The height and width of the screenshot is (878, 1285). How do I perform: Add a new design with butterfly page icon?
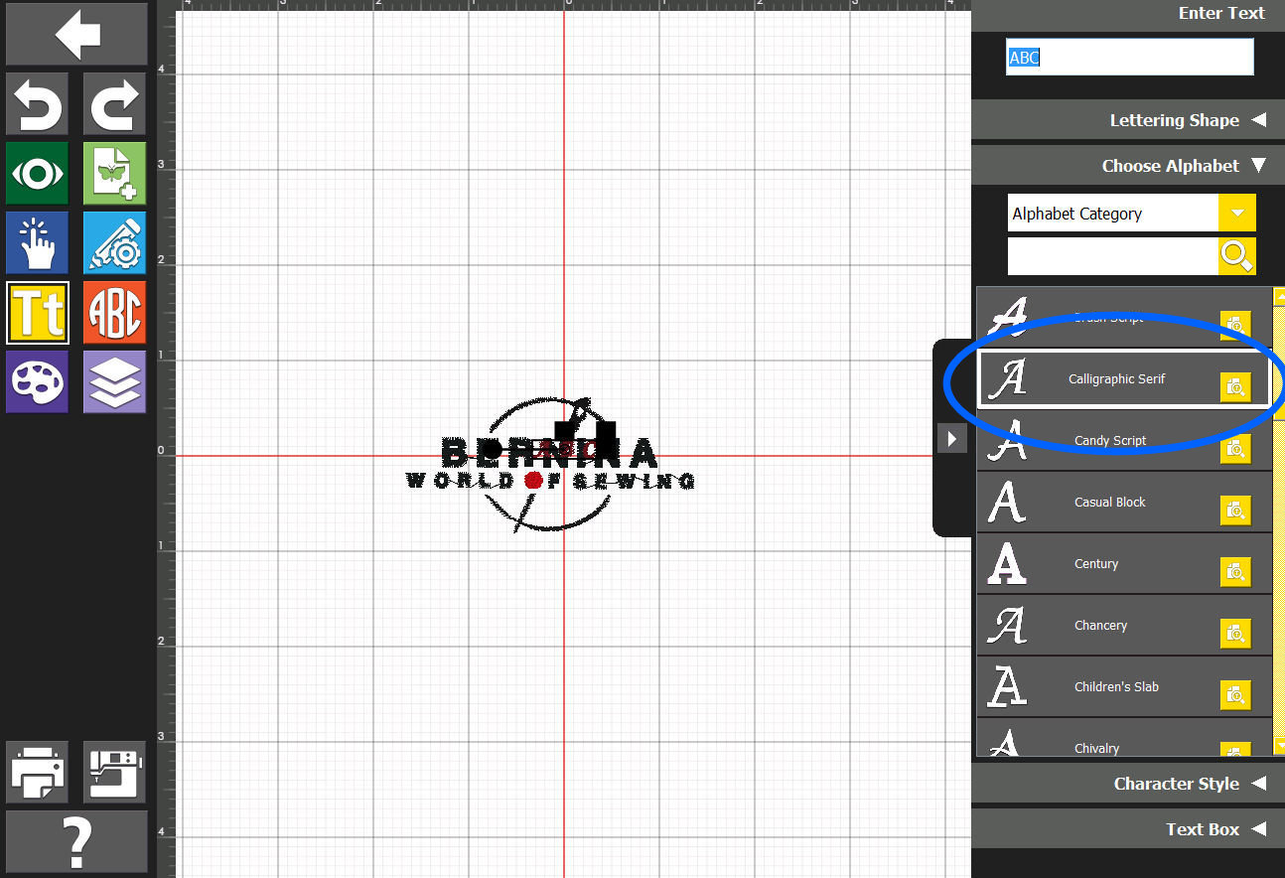114,173
